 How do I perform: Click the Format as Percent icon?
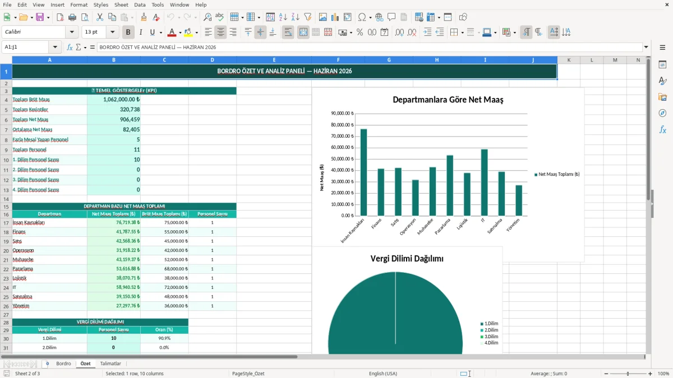(x=359, y=32)
